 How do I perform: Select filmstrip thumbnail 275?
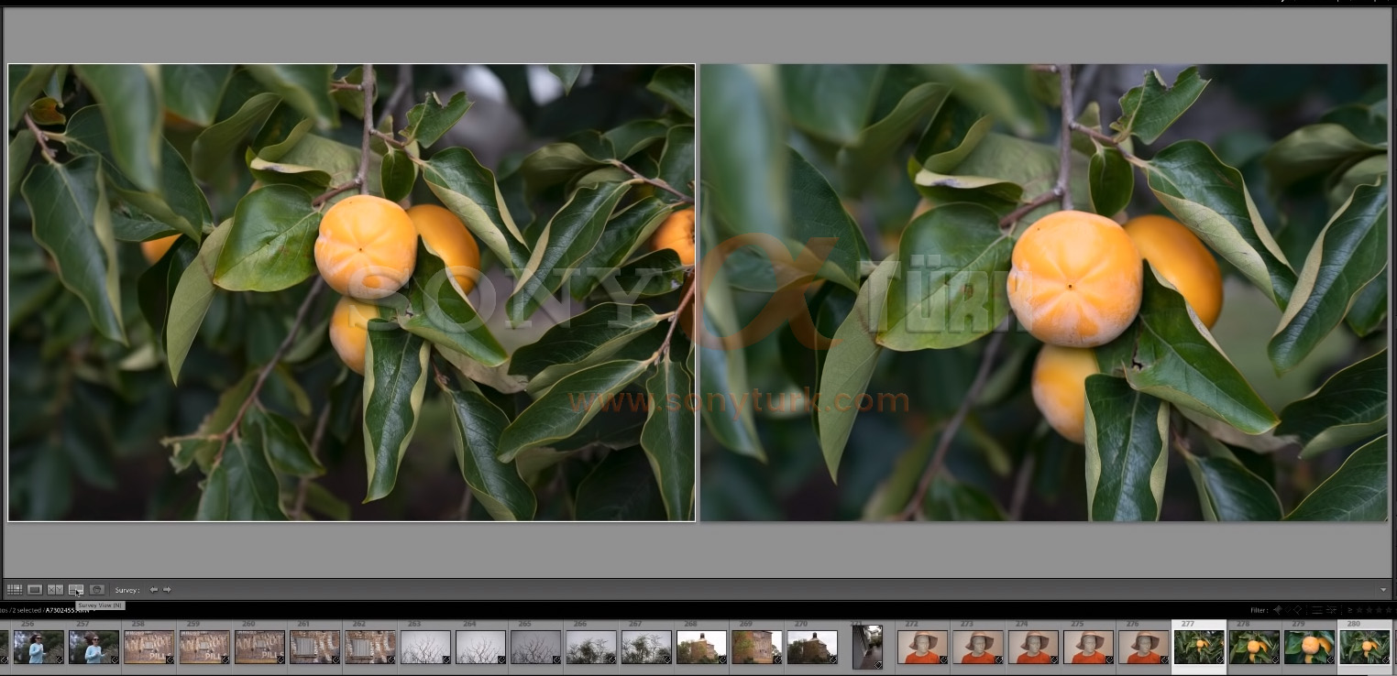1088,648
